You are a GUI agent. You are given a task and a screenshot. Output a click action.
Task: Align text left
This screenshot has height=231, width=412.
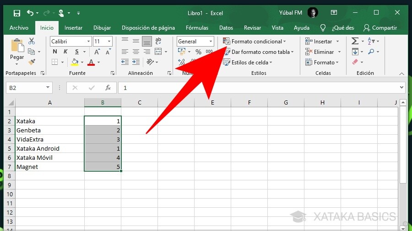tap(125, 52)
